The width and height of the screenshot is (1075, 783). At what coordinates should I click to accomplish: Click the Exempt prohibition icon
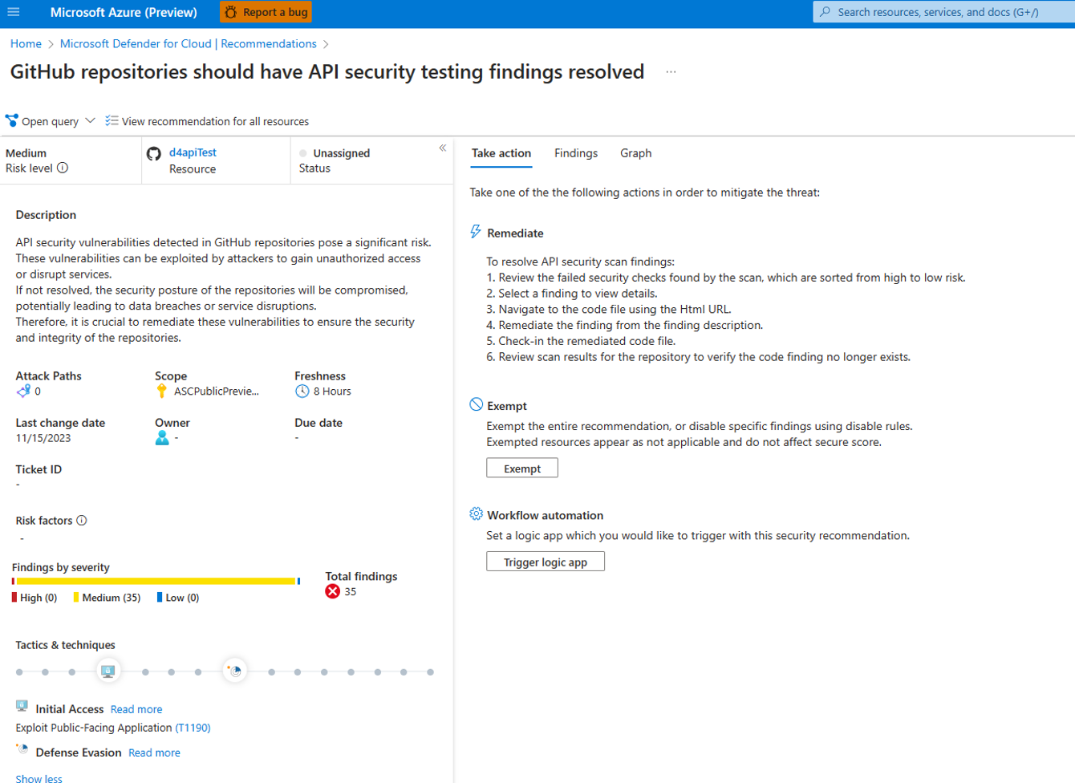[x=475, y=405]
